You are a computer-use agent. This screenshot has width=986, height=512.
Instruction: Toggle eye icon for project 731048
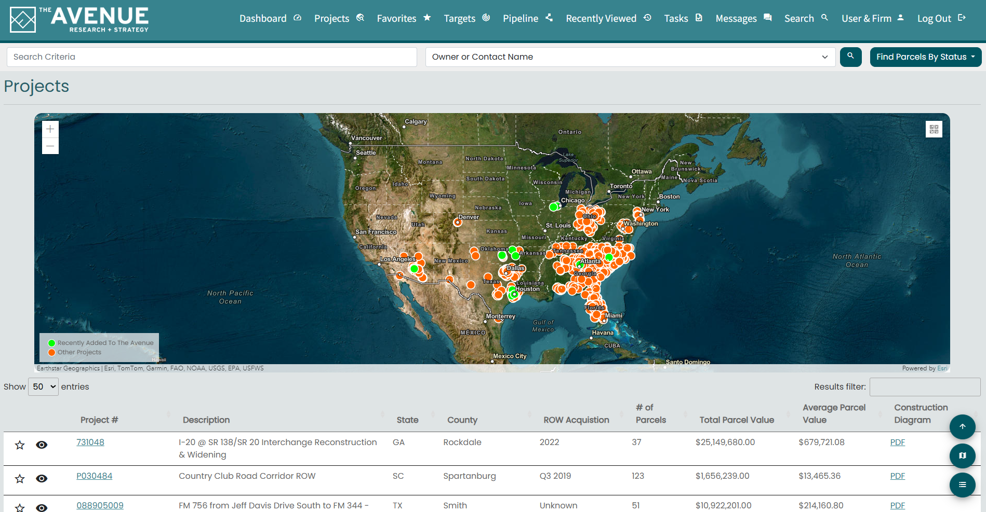tap(42, 445)
